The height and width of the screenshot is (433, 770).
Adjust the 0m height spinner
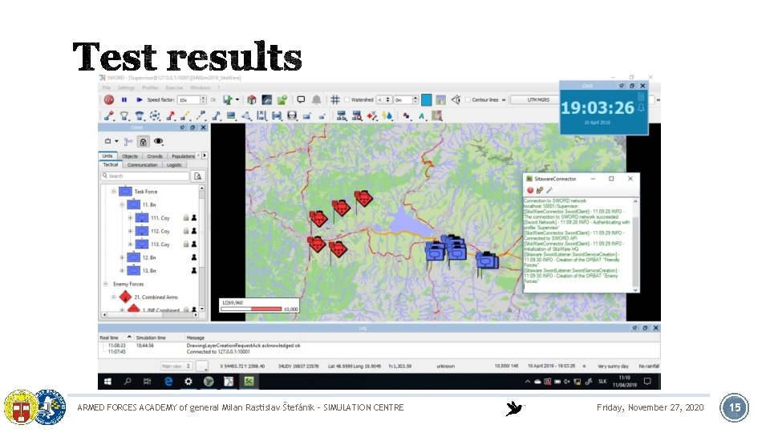[415, 99]
